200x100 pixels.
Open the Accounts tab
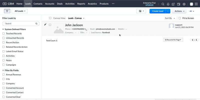click(x=49, y=4)
